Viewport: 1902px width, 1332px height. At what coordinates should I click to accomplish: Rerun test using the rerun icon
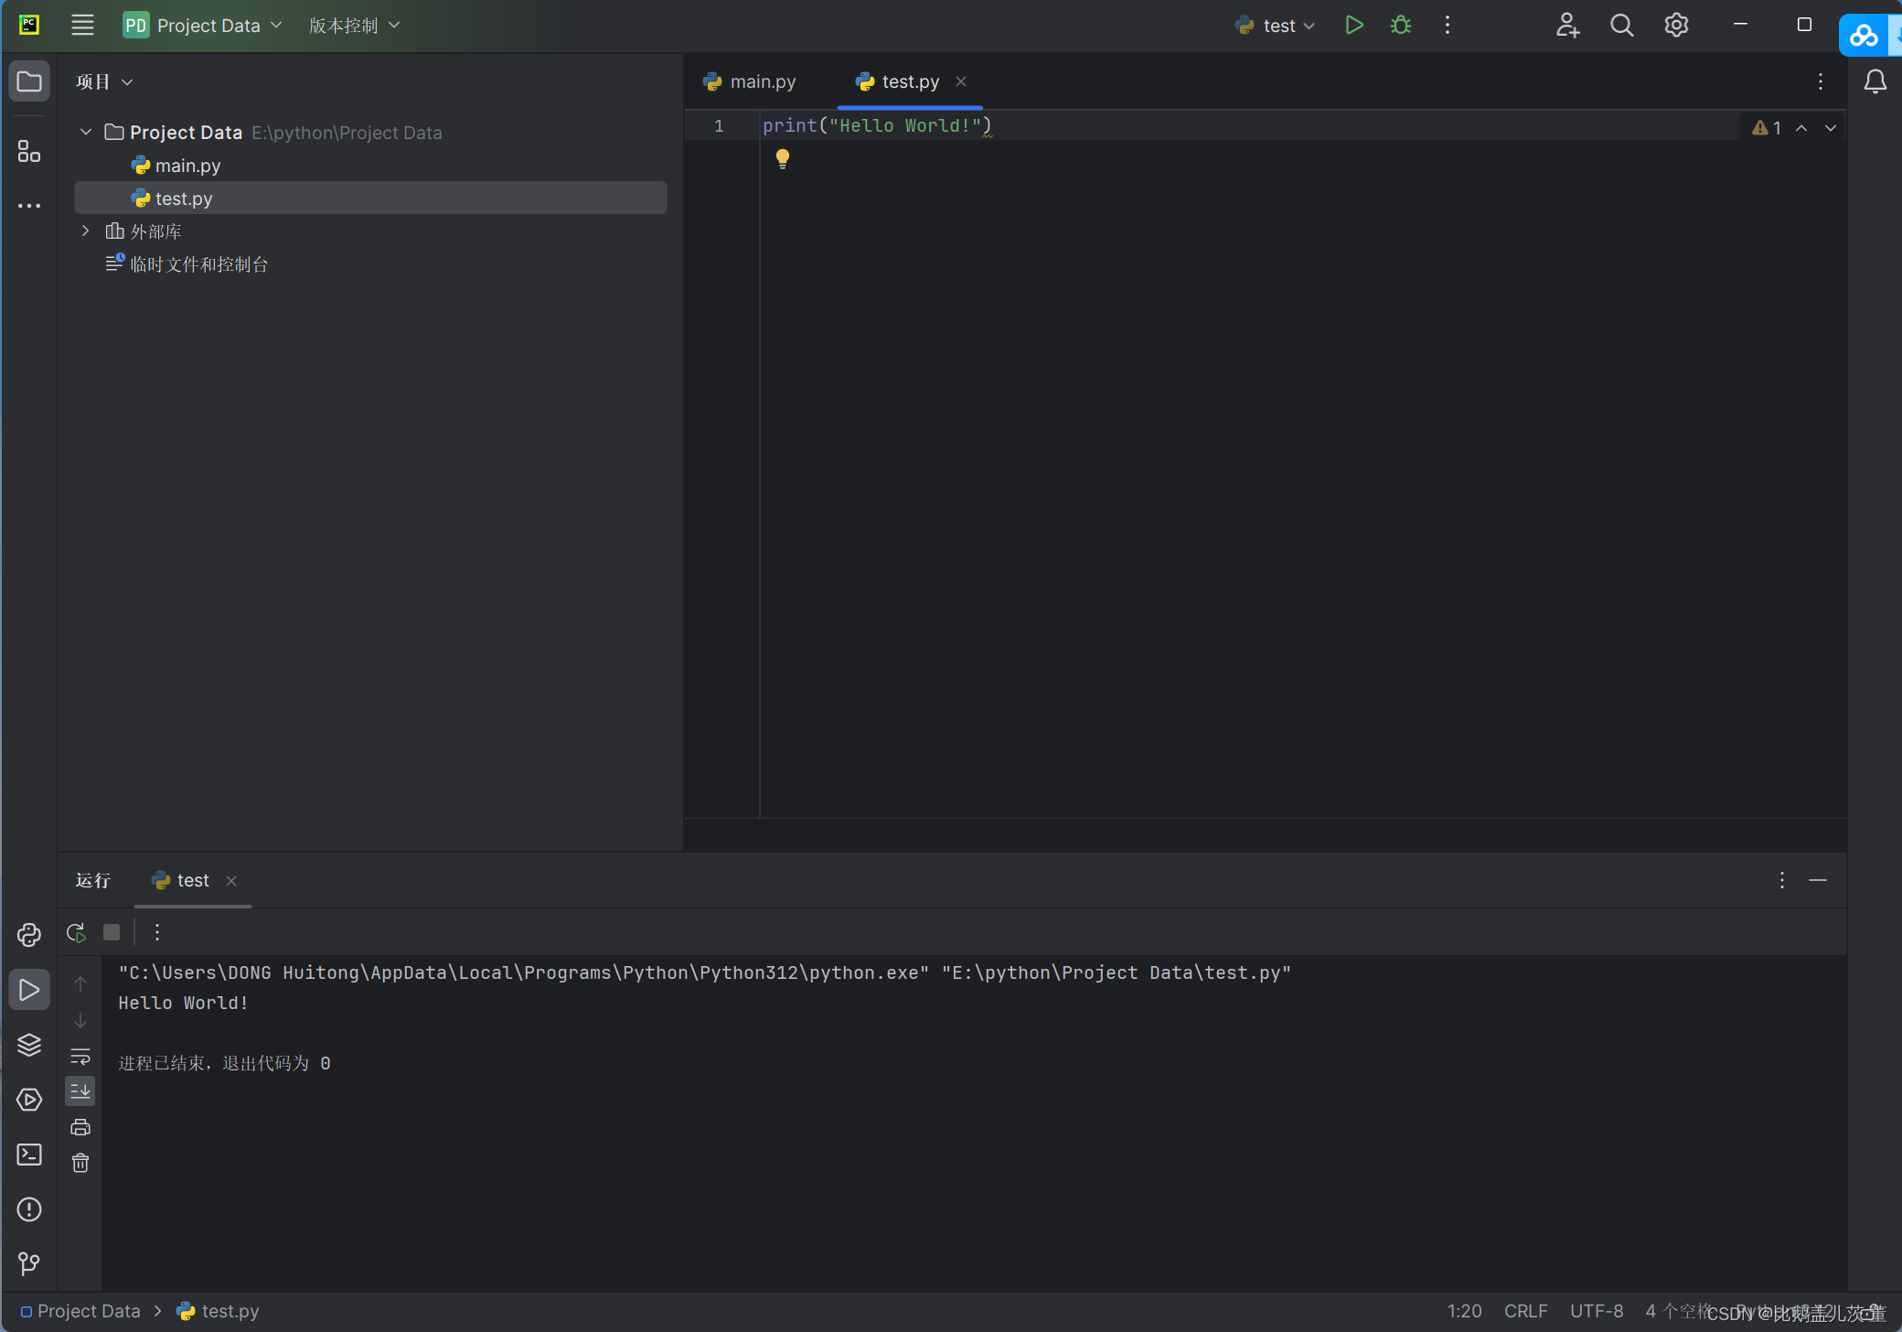point(77,932)
